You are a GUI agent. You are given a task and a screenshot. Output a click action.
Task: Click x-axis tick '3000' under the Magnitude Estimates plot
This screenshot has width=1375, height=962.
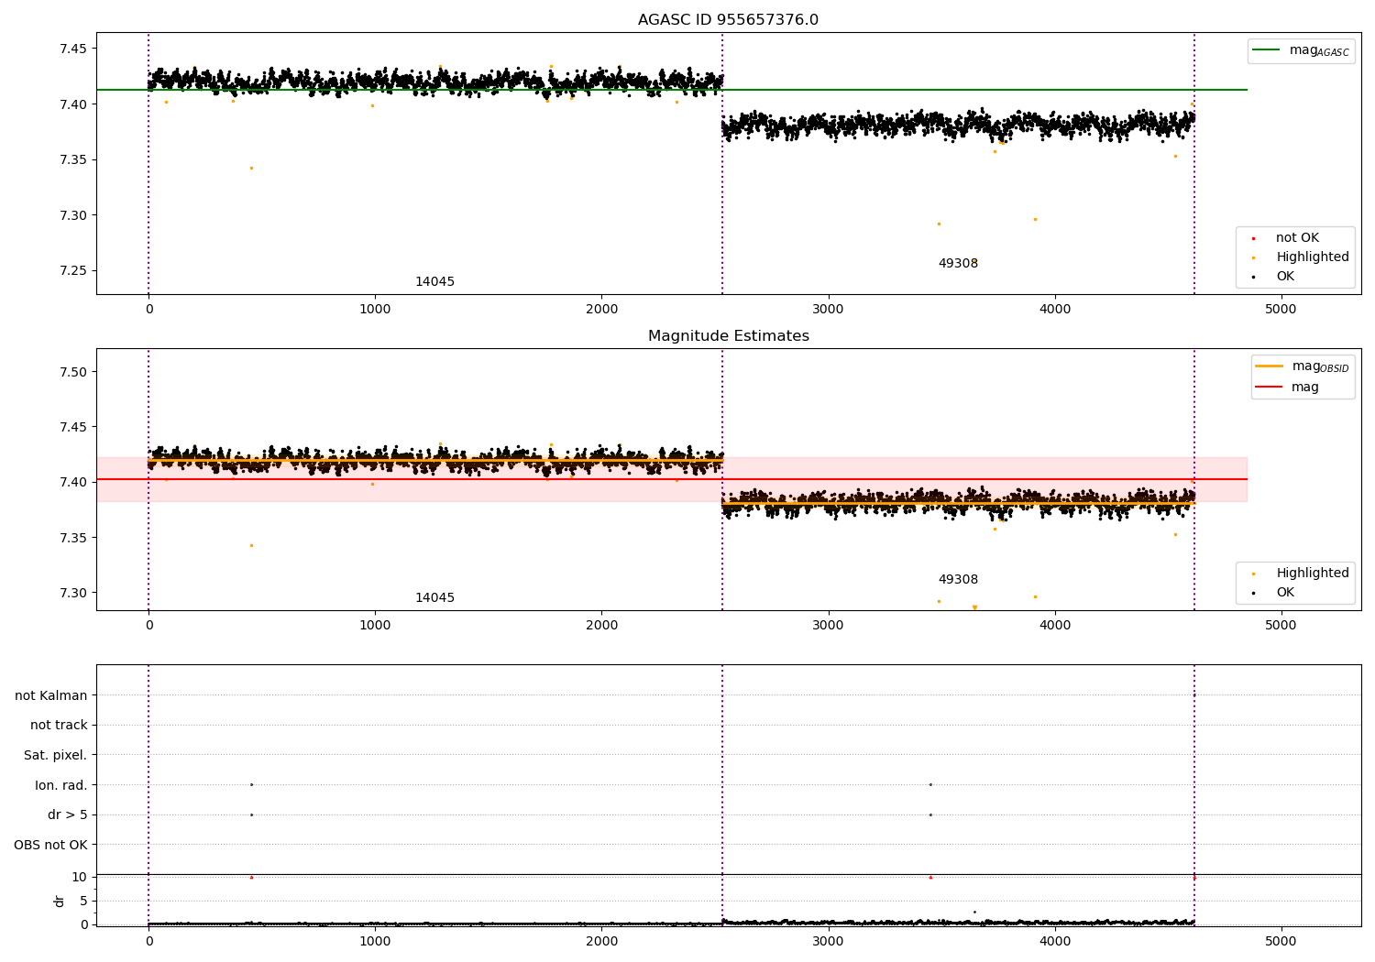829,626
